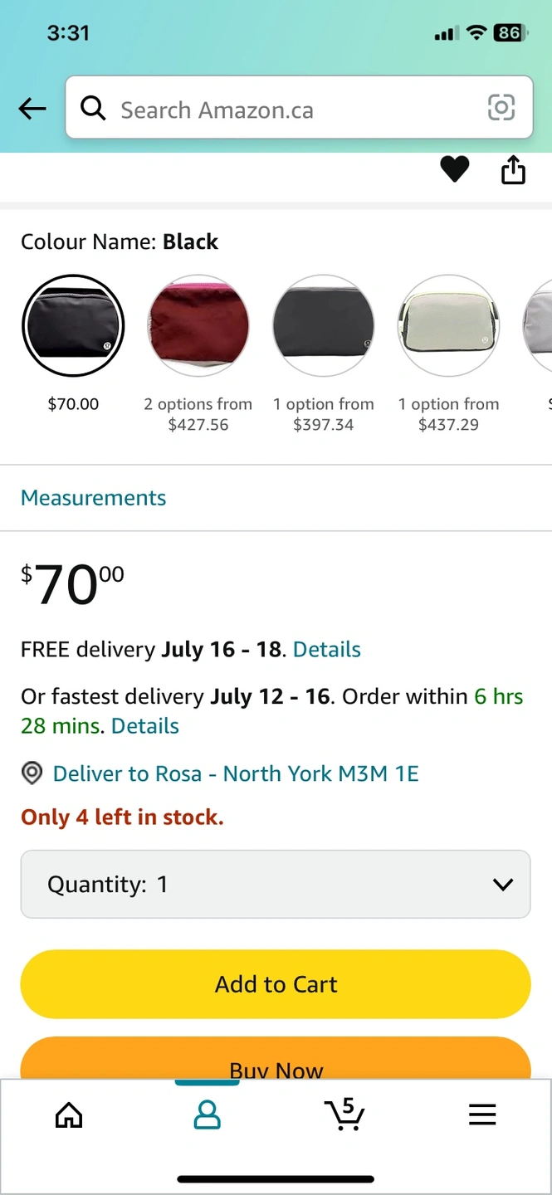Click the Add to Cart button

click(276, 984)
